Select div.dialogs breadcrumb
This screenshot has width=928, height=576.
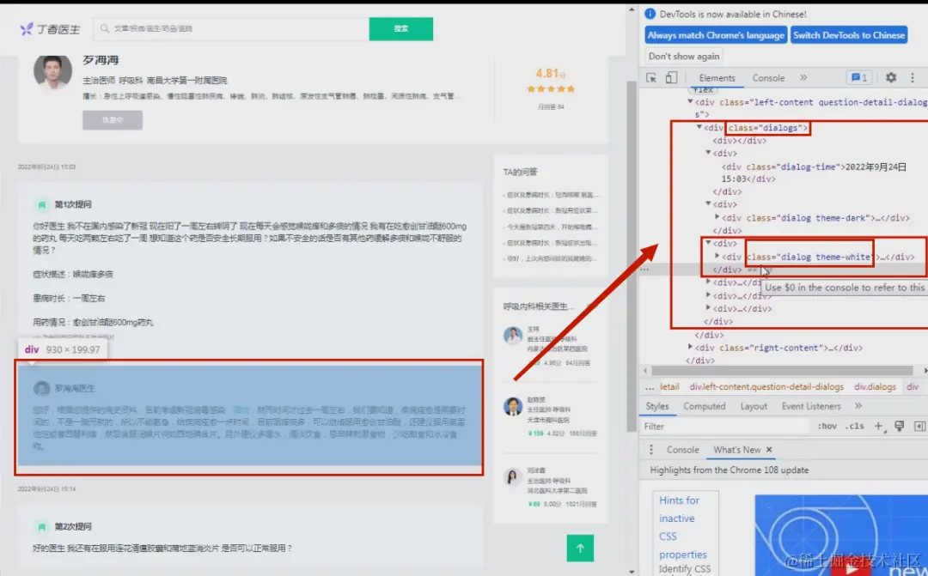[x=875, y=386]
